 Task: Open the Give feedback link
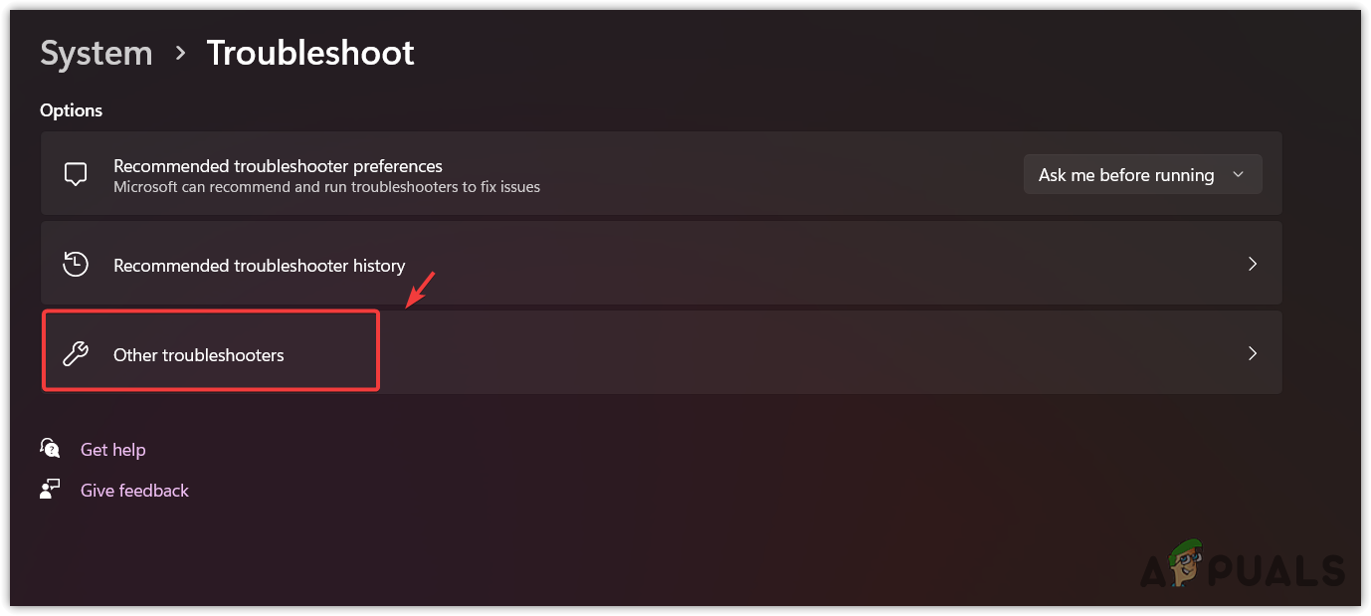(x=134, y=491)
